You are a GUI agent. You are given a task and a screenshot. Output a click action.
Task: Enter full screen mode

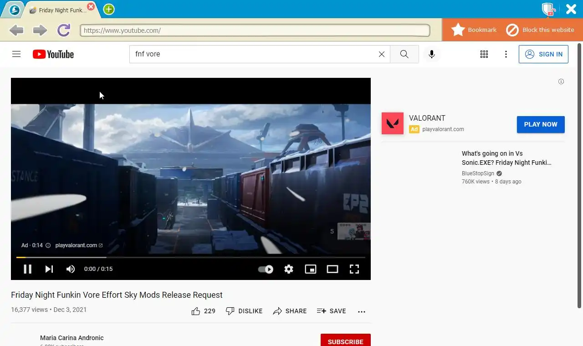click(x=354, y=269)
